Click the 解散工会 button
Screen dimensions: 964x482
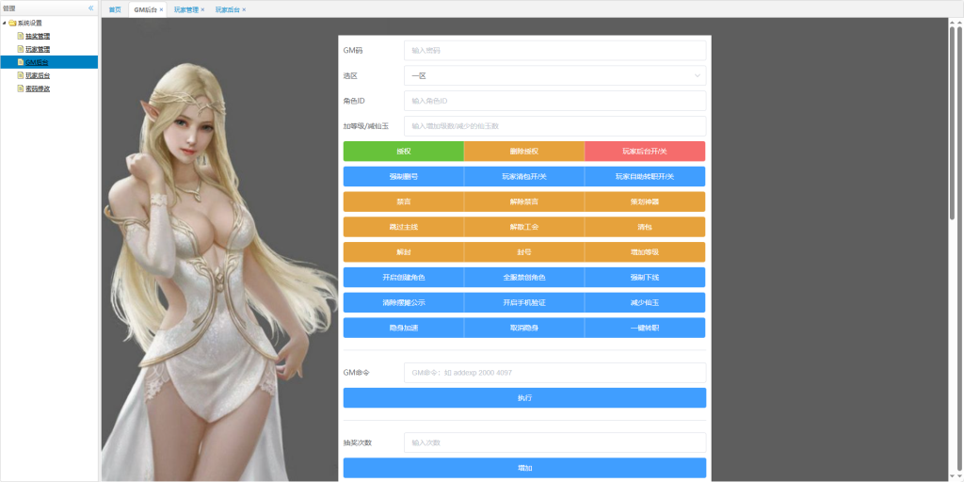523,227
